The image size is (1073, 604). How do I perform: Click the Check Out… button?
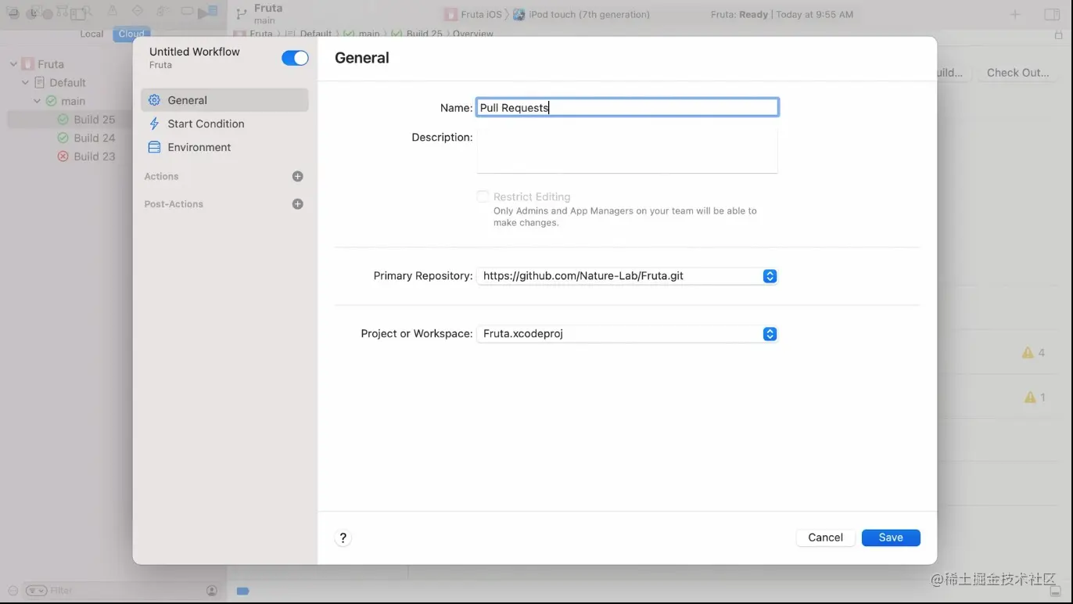click(x=1017, y=73)
